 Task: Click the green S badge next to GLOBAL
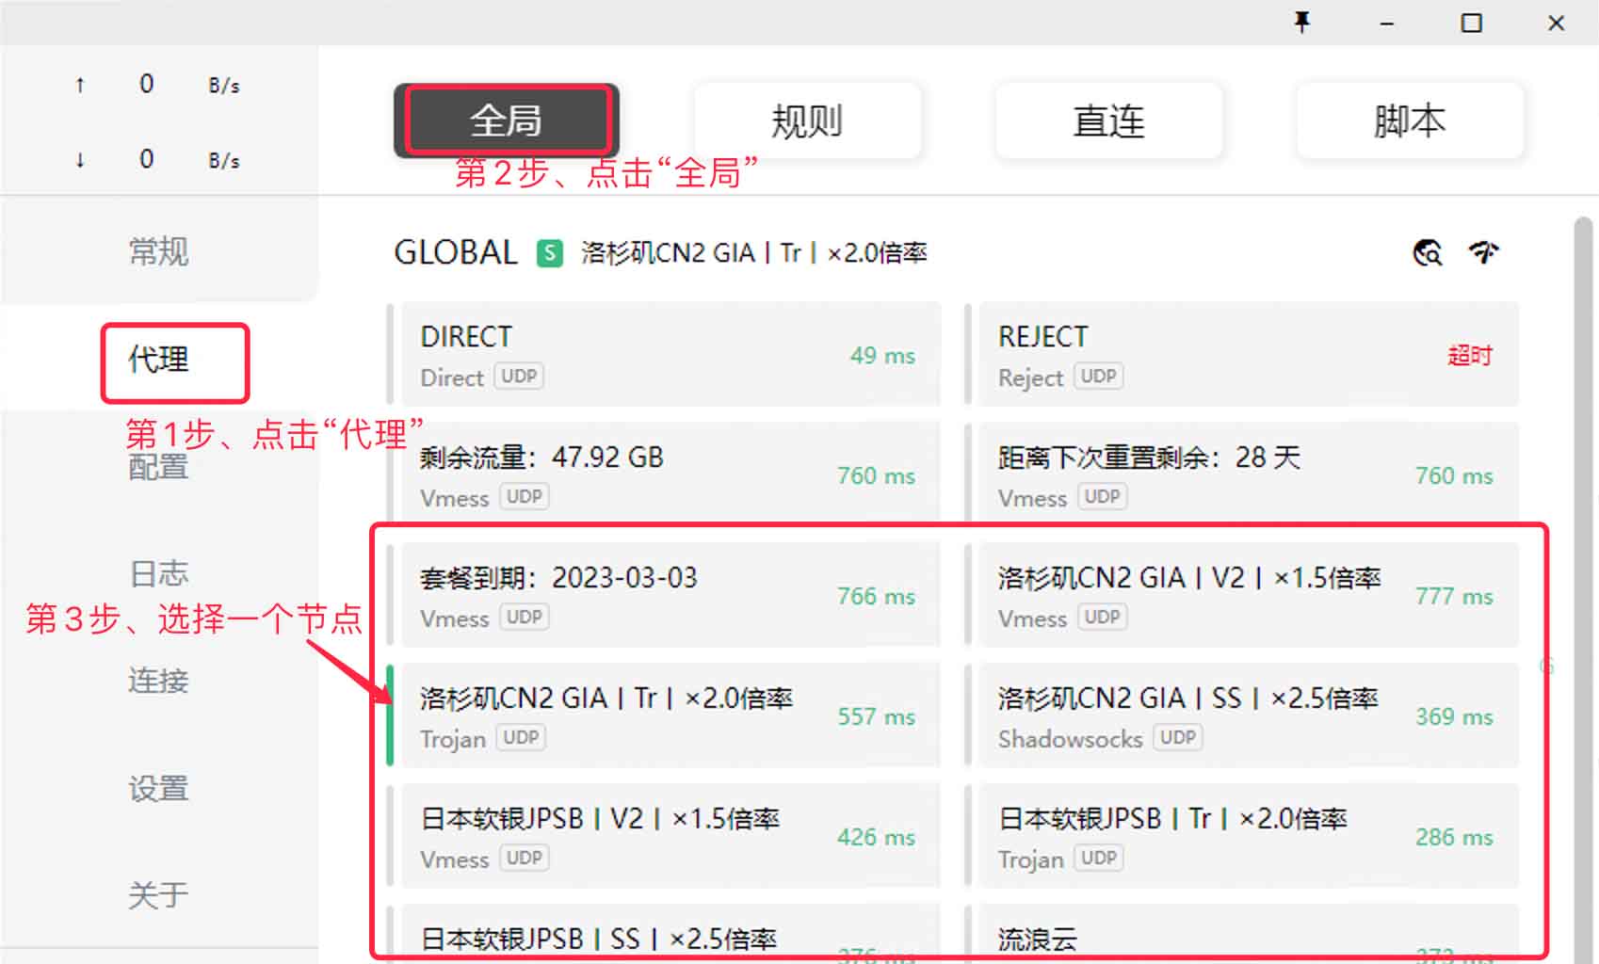pyautogui.click(x=550, y=252)
